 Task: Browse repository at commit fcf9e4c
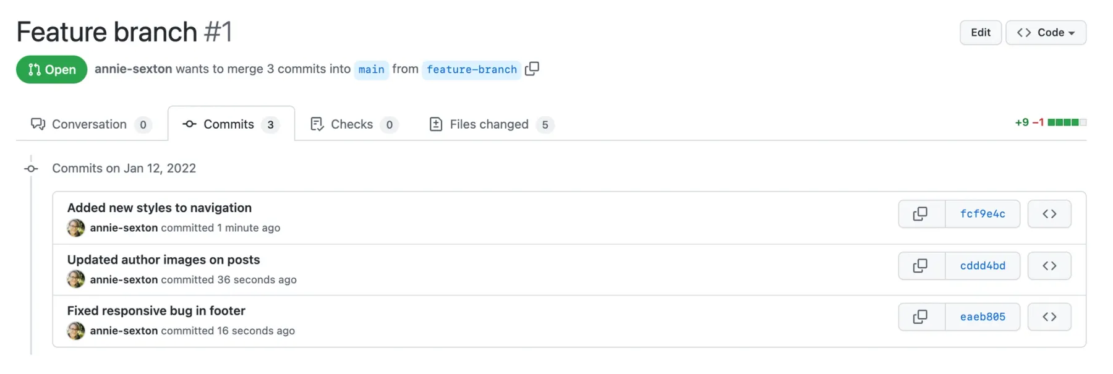coord(1049,214)
